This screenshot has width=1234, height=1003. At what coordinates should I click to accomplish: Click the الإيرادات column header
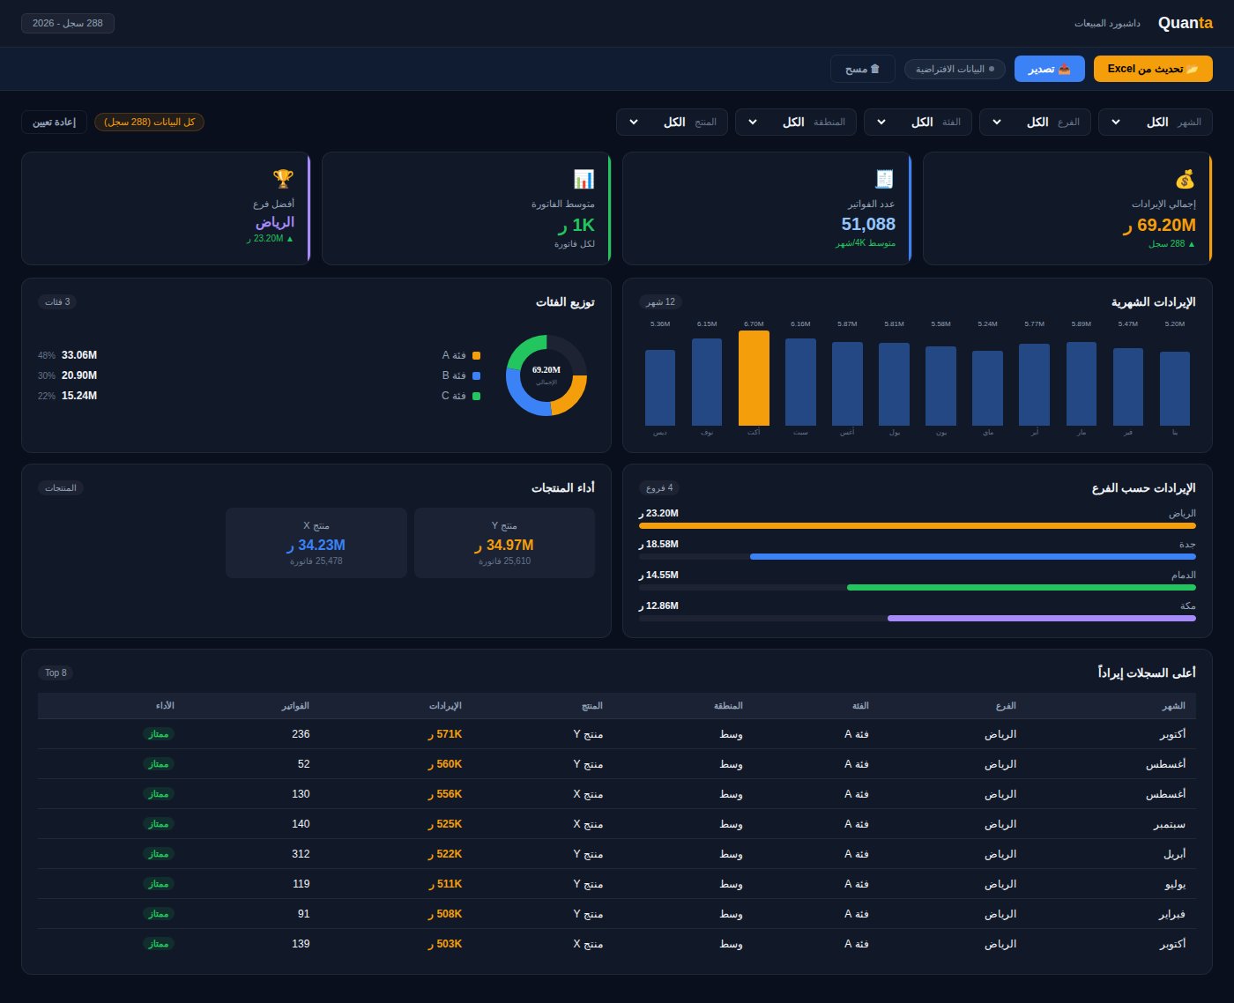coord(445,706)
